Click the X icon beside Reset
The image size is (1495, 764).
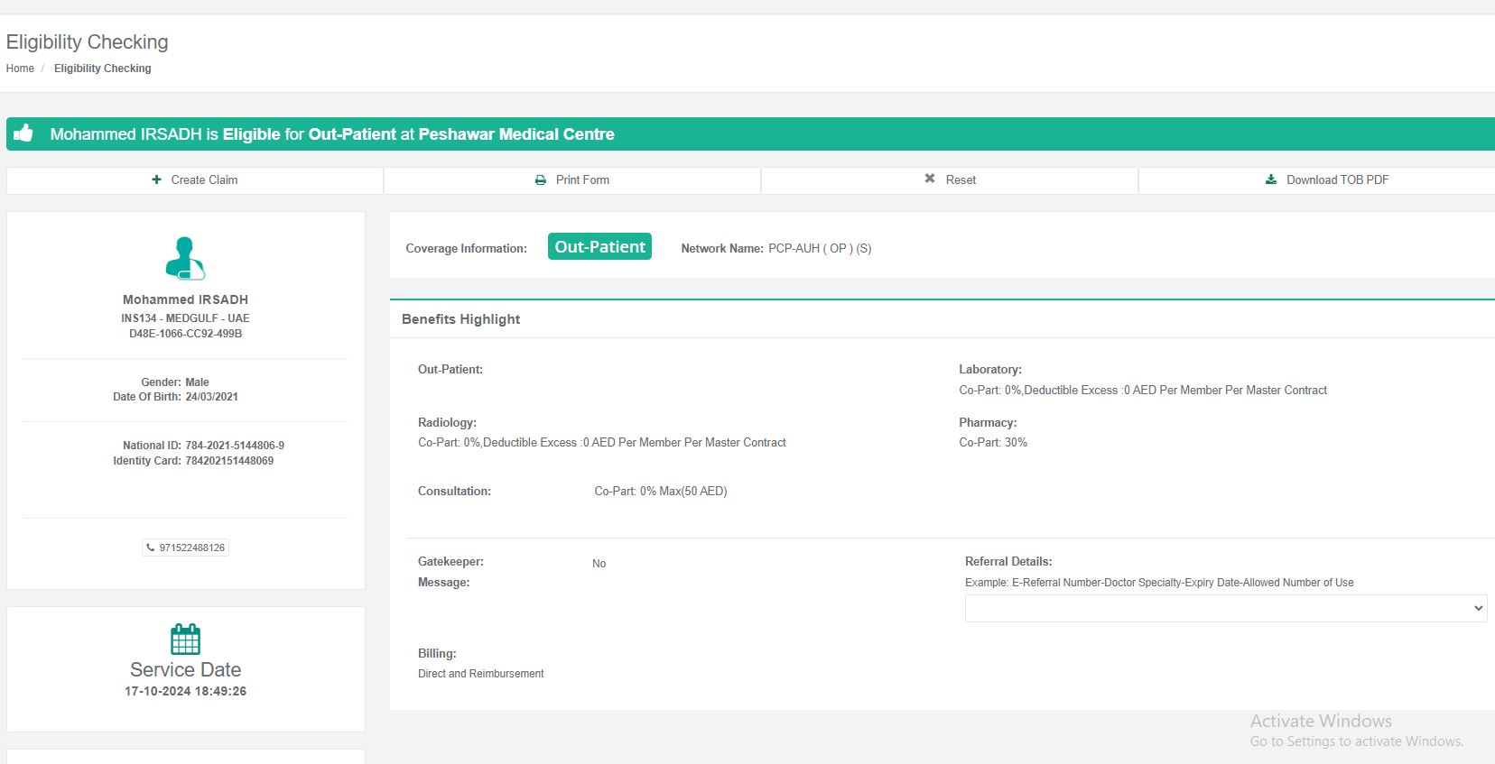(930, 179)
